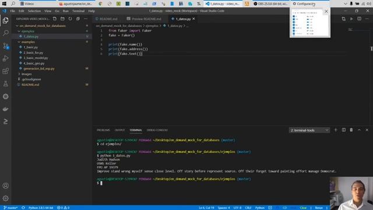Open editor more actions ellipsis

coord(367,19)
